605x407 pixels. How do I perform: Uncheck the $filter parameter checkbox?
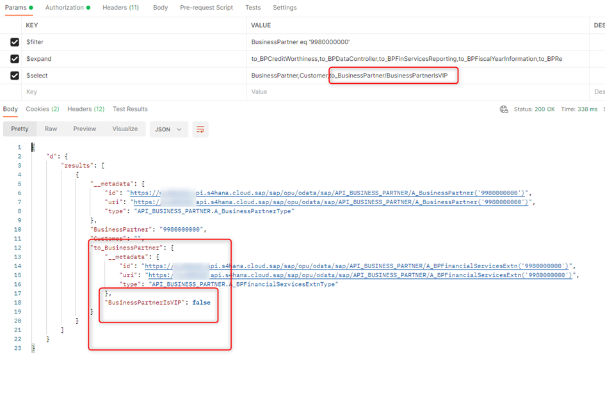click(15, 42)
